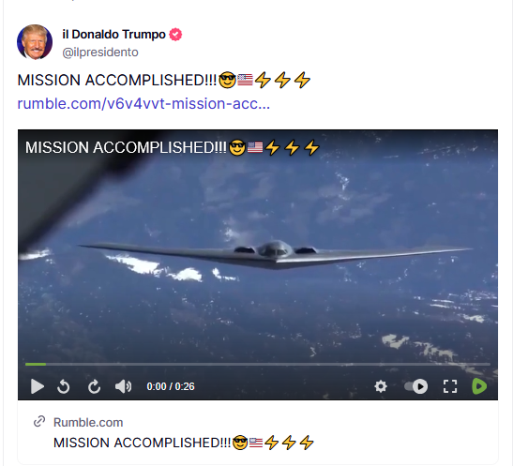This screenshot has width=513, height=466.
Task: Open il Donaldo Trumpo profile avatar
Action: 35,42
